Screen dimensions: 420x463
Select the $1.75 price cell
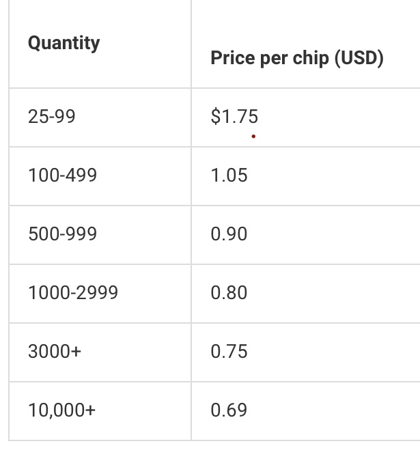point(234,117)
